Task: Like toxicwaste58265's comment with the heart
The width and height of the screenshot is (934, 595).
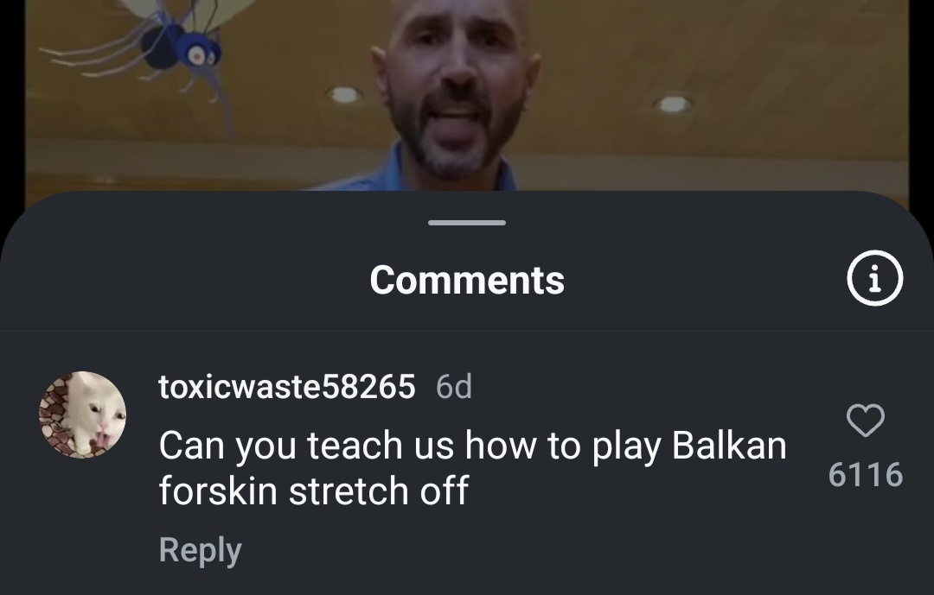Action: pos(866,420)
